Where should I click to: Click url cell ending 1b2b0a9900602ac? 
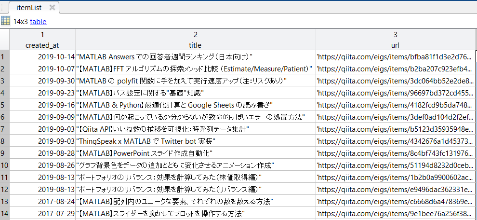tap(396, 177)
